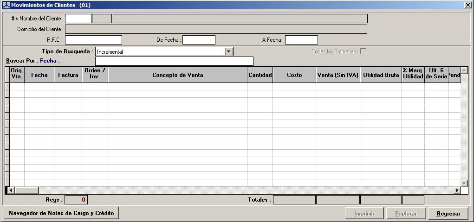
Task: Click the De Fecha date field
Action: click(x=199, y=40)
